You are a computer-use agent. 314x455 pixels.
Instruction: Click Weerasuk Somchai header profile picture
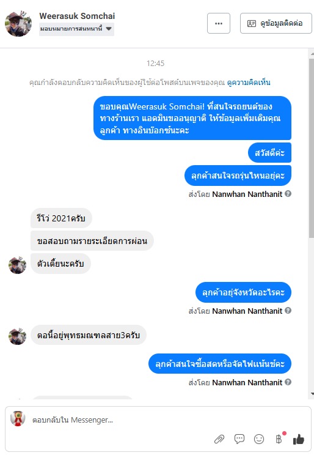pos(18,24)
